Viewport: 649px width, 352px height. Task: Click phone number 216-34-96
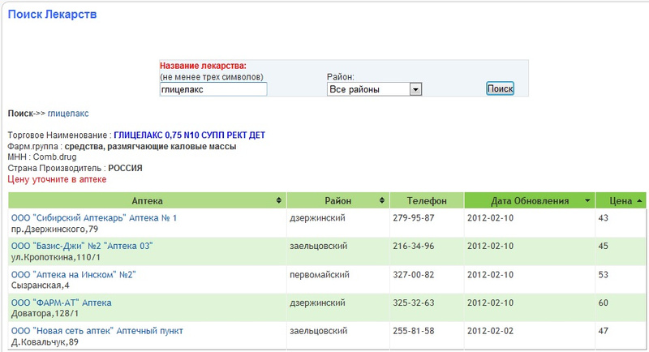(414, 246)
